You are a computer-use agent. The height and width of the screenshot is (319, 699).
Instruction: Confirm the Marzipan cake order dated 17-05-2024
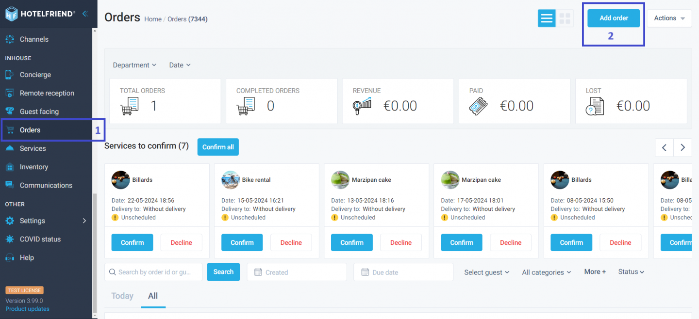point(462,242)
